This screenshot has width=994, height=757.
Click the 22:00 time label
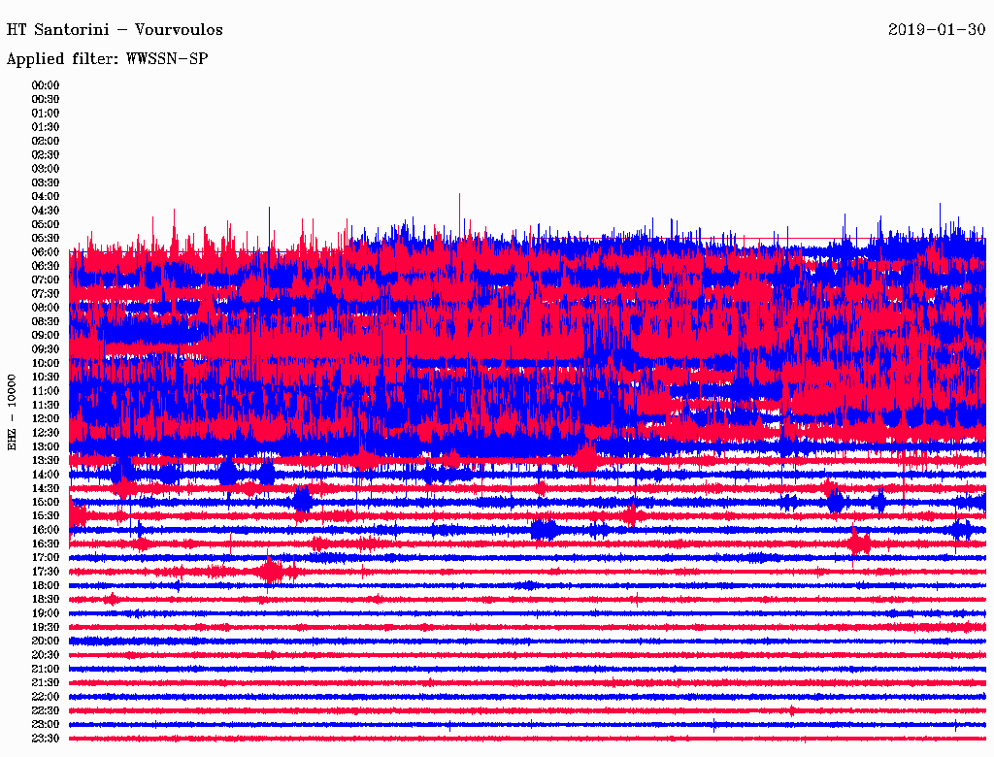point(46,697)
